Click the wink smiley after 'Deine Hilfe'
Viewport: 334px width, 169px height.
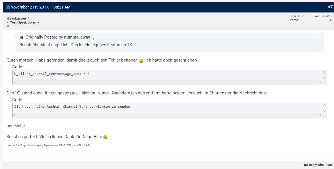point(105,137)
